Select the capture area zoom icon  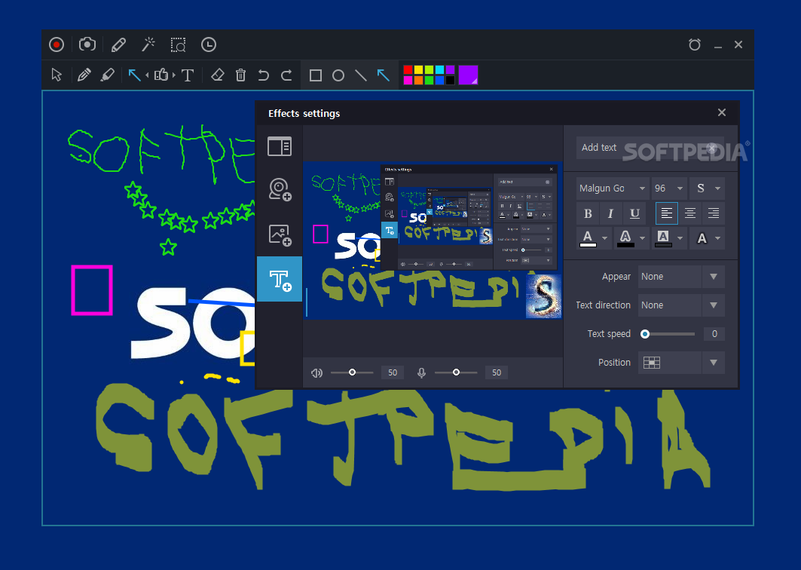[x=179, y=45]
